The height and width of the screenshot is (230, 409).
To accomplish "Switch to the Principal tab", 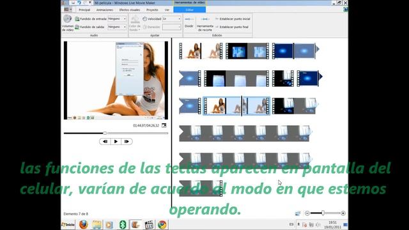I will pyautogui.click(x=84, y=10).
